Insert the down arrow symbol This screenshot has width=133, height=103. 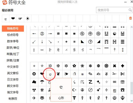(x=42, y=42)
